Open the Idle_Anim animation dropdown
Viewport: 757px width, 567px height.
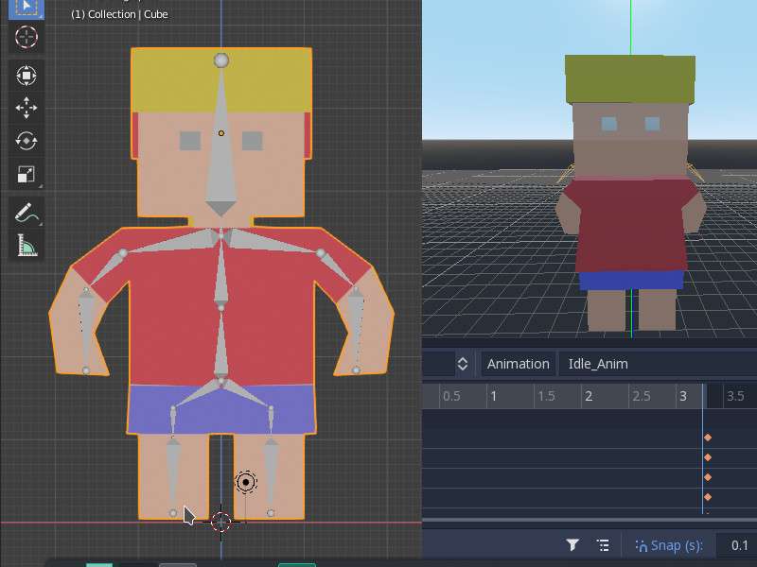pyautogui.click(x=658, y=364)
